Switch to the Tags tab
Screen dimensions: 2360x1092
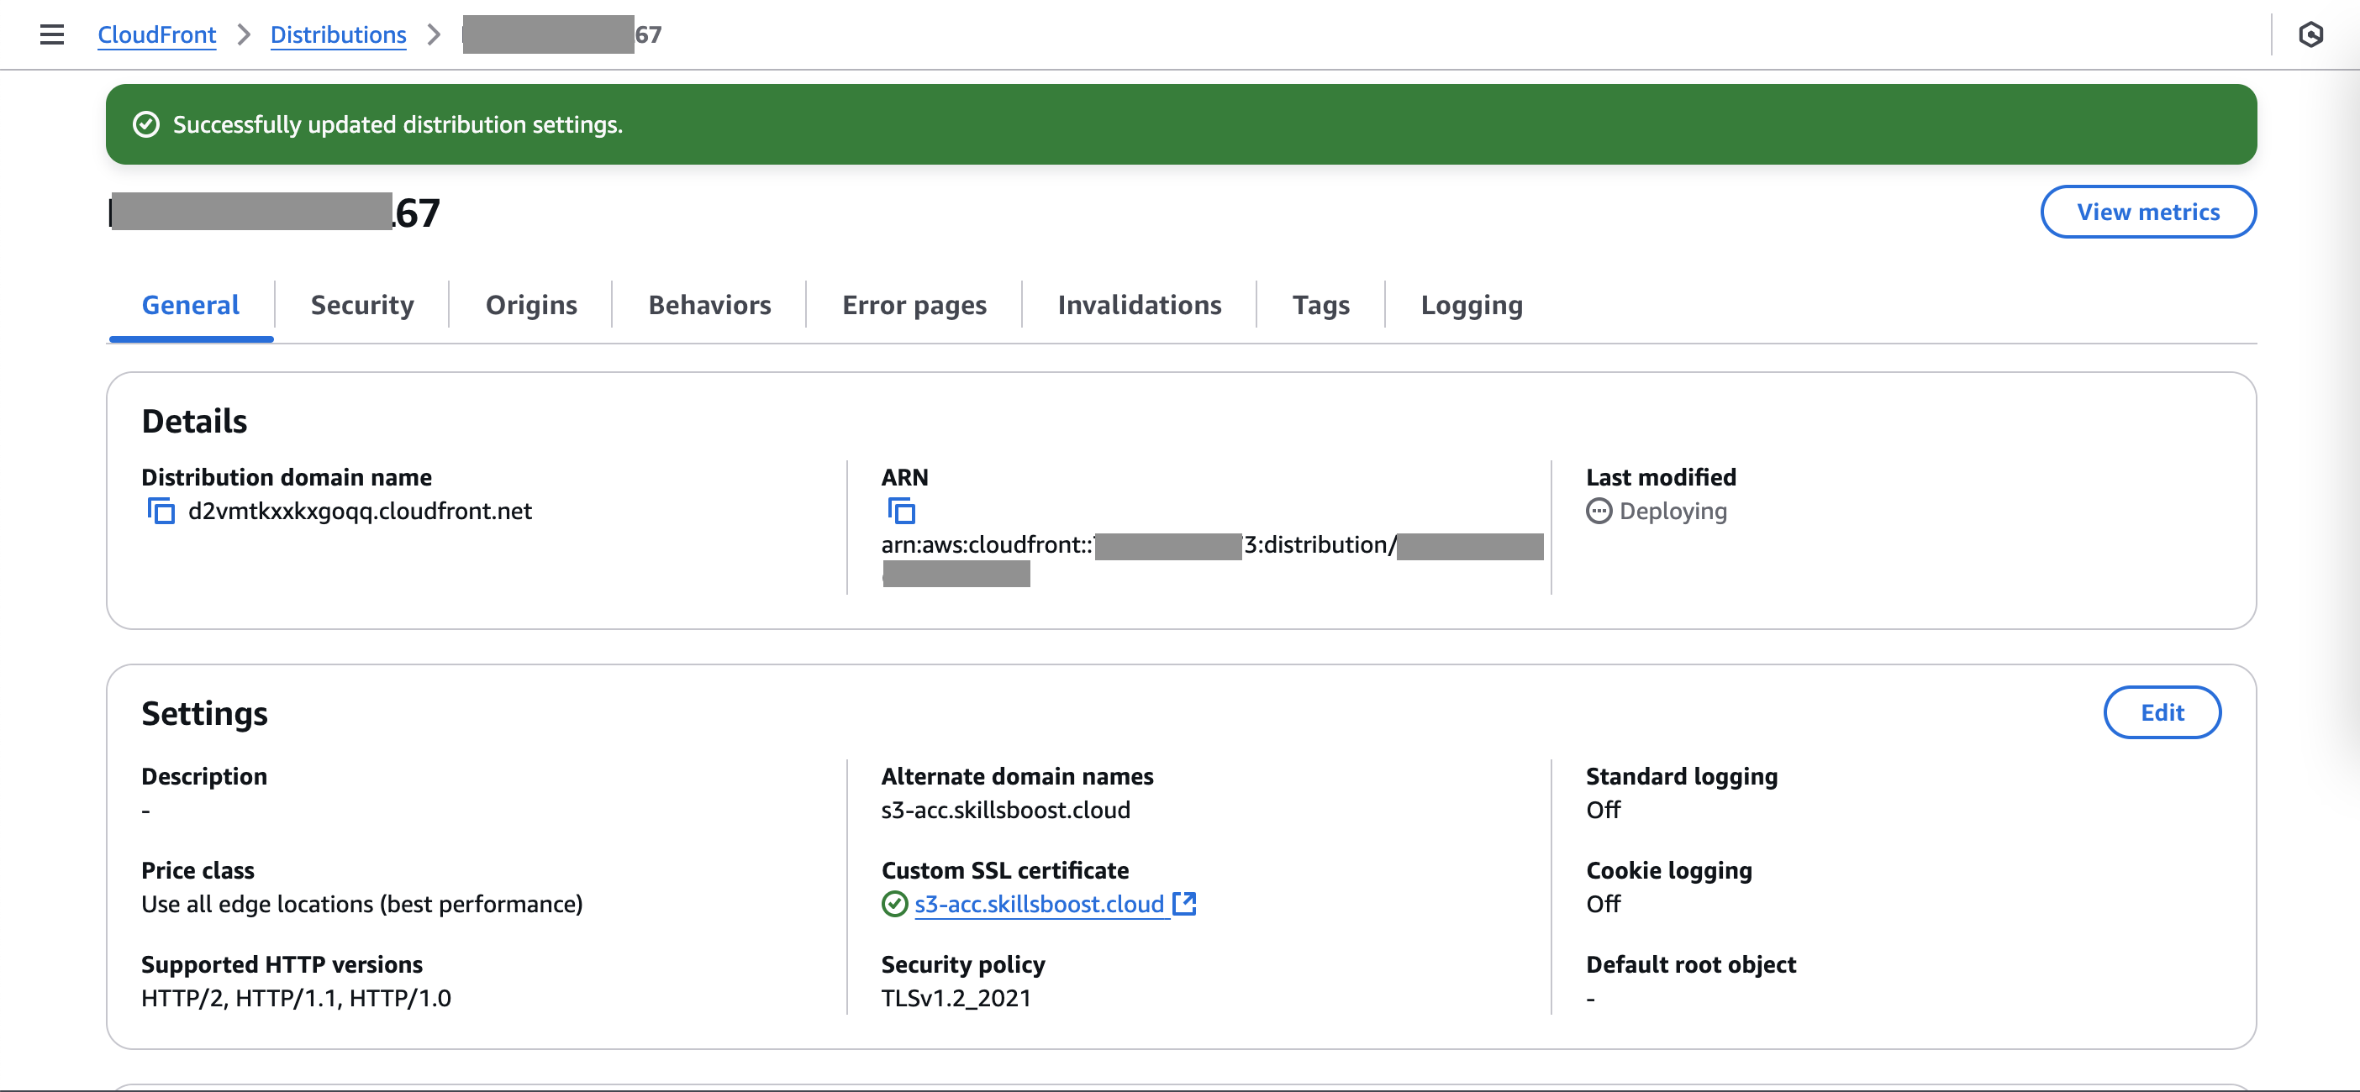tap(1320, 305)
